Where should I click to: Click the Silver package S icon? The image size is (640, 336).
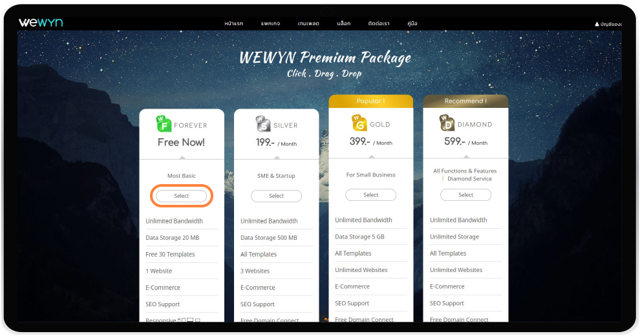(x=263, y=123)
